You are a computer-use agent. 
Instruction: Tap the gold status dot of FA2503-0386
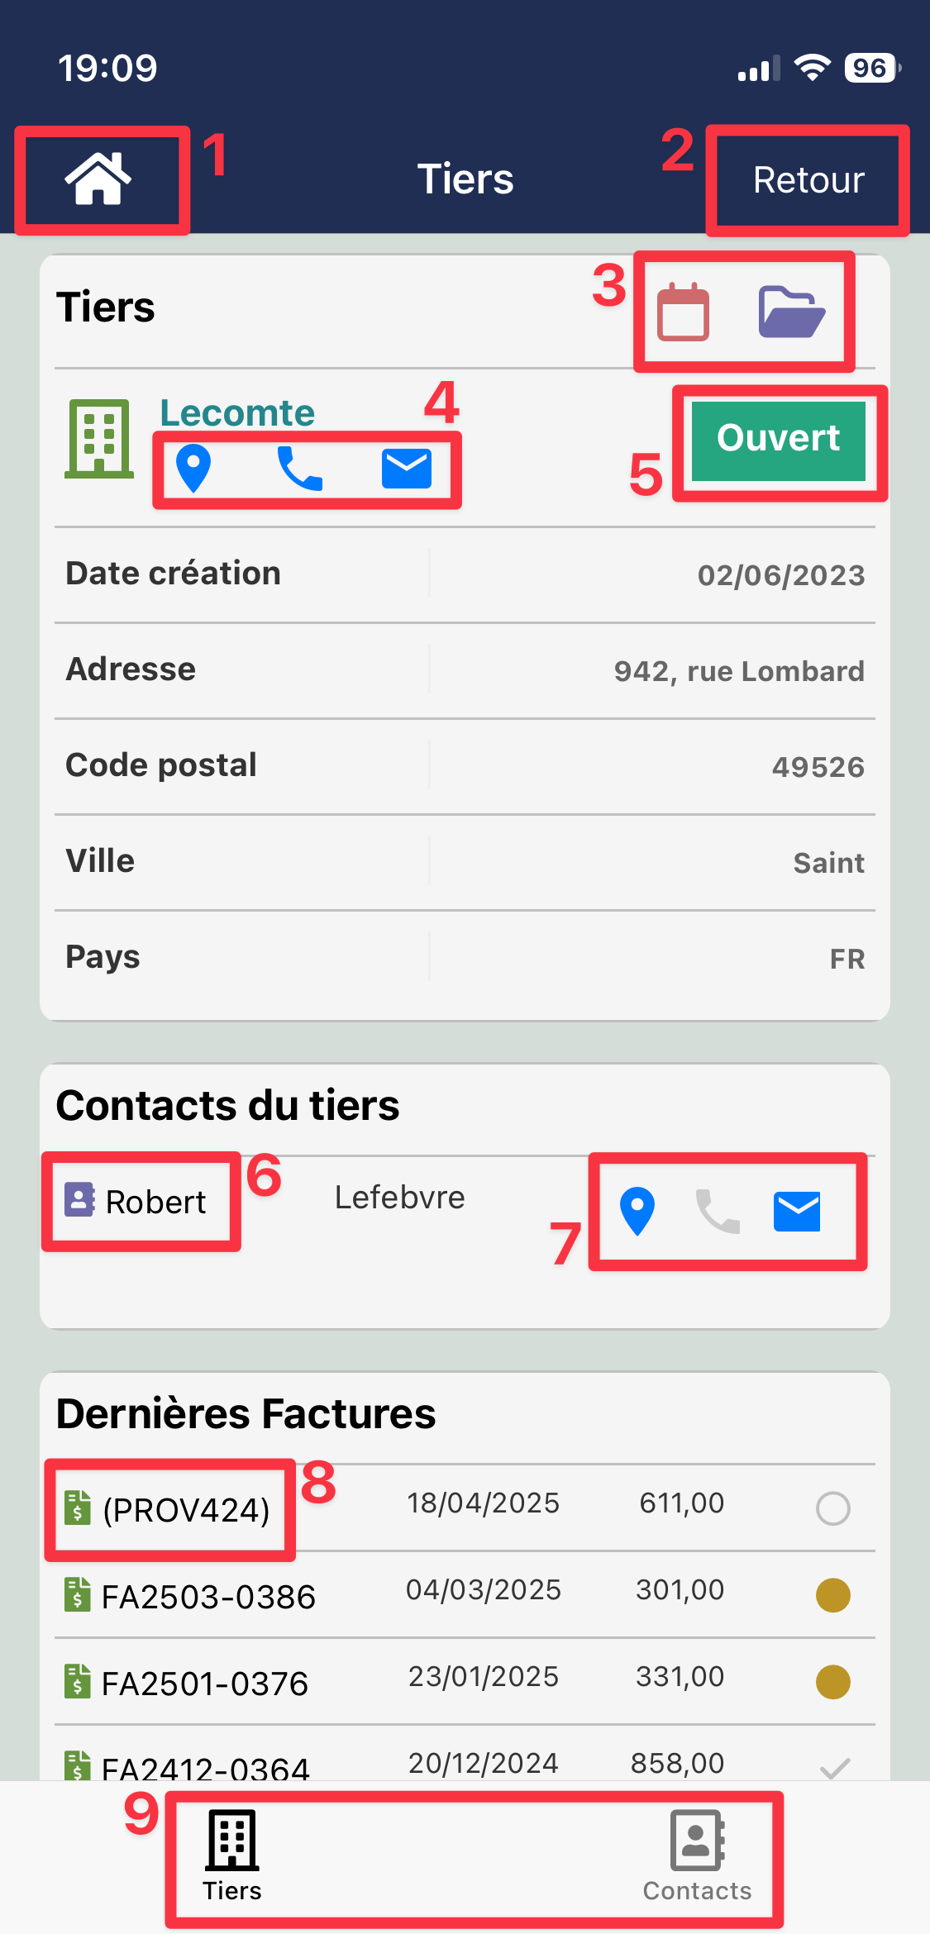pyautogui.click(x=832, y=1595)
